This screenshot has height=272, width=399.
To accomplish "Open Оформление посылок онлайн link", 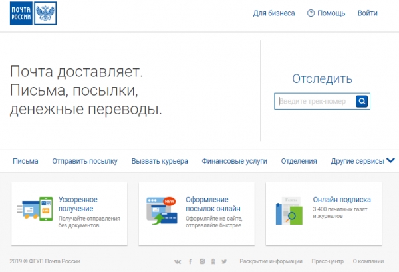I will pos(213,204).
